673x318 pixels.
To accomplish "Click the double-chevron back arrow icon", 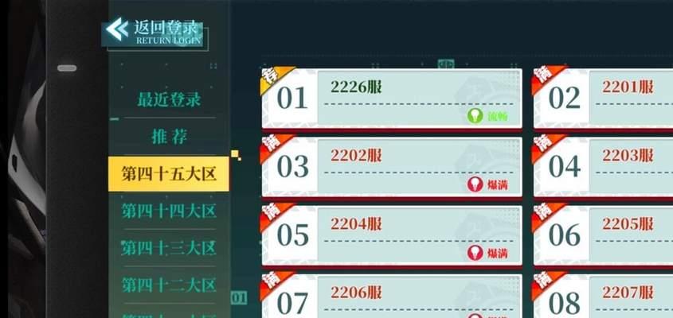I will [117, 29].
